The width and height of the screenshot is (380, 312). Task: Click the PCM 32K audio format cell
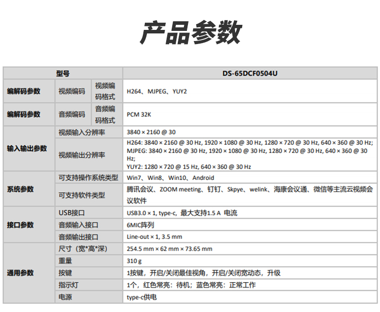tap(250, 114)
